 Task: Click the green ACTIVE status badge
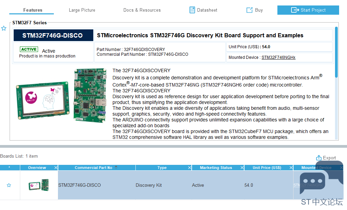tap(29, 49)
